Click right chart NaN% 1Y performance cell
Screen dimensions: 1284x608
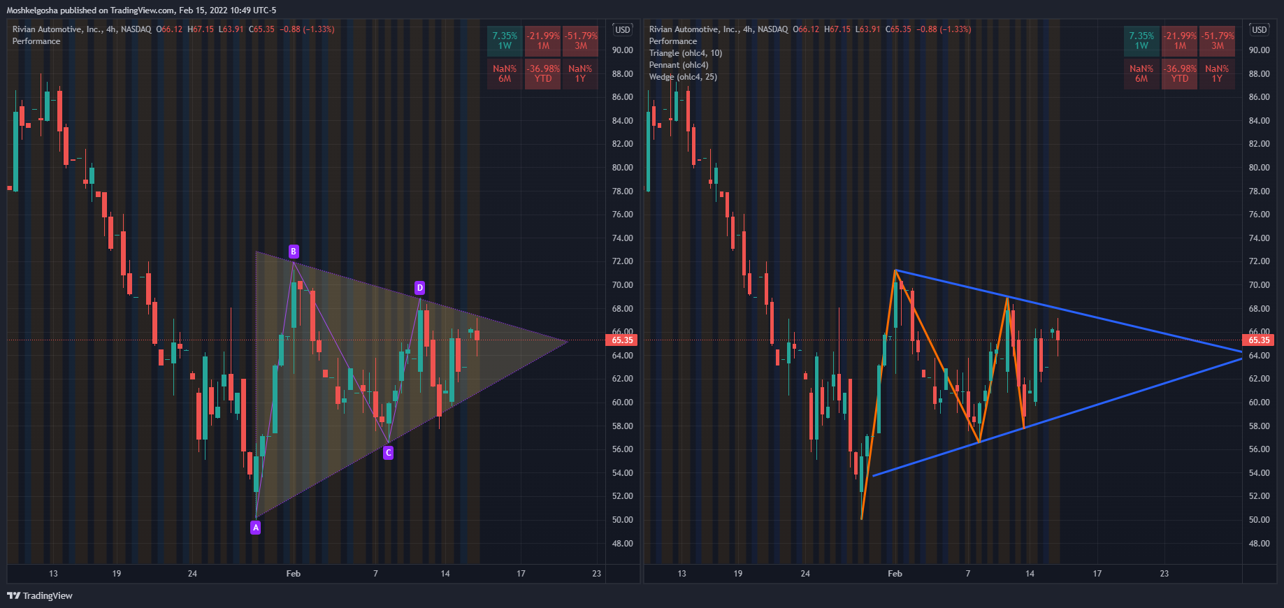click(x=1218, y=74)
